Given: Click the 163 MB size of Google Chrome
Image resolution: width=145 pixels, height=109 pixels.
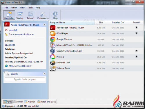Looking at the screenshot, I should [x=101, y=40].
